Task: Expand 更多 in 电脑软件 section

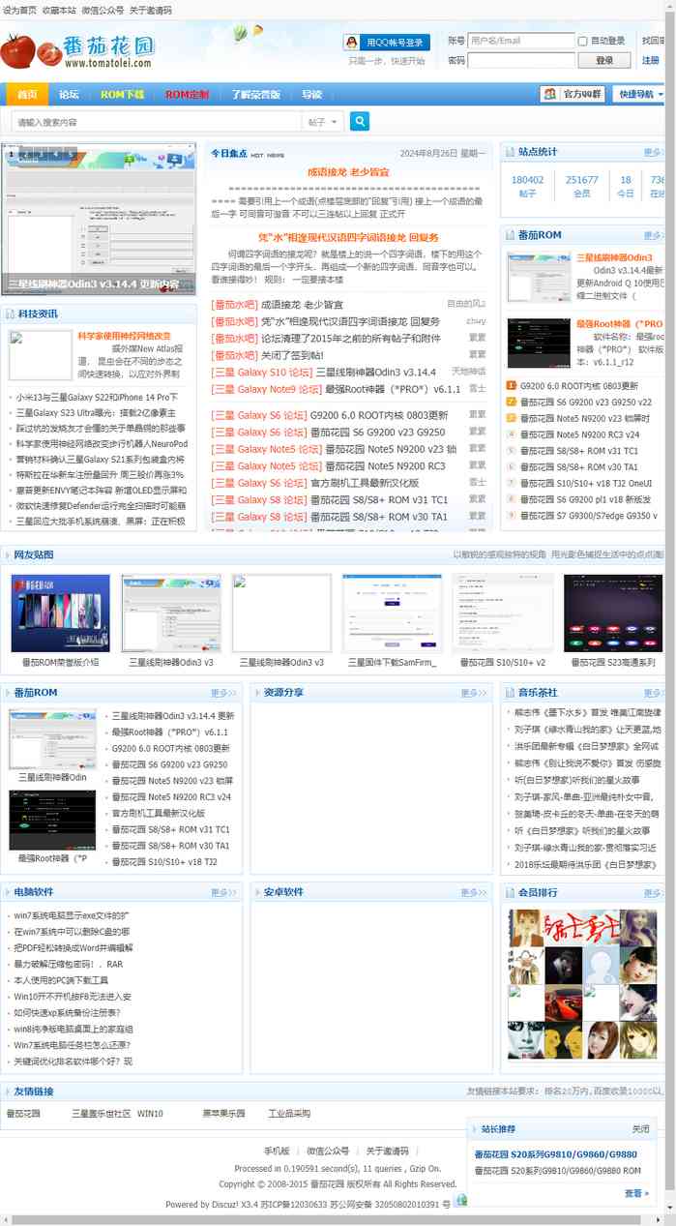Action: coord(224,892)
